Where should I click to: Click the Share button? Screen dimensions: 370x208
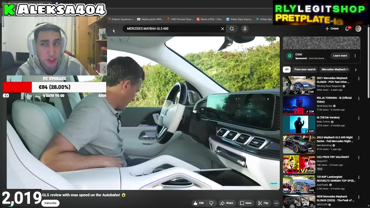tap(227, 203)
